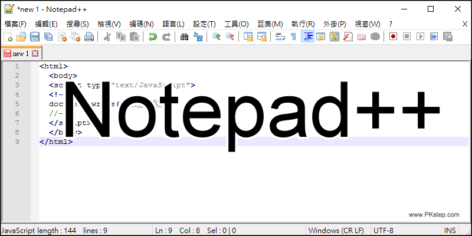Viewport: 472px width, 236px height.
Task: Open the 編輯(E) menu
Action: (47, 24)
